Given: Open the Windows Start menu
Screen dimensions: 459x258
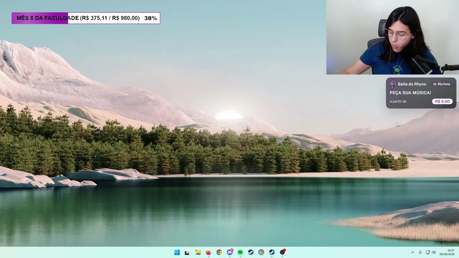Looking at the screenshot, I should tap(177, 252).
